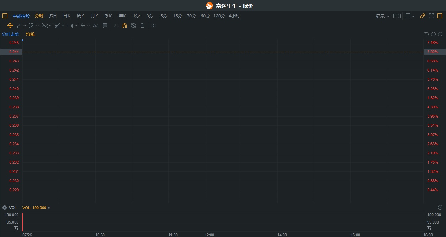
Task: Click the zoom out minus icon
Action: 434,34
